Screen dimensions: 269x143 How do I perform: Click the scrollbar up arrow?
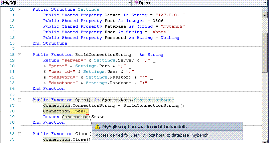tap(265, 16)
